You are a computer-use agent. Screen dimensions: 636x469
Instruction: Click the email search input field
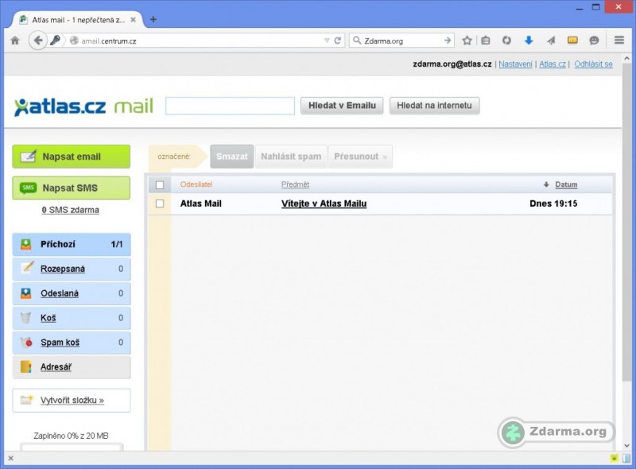230,106
